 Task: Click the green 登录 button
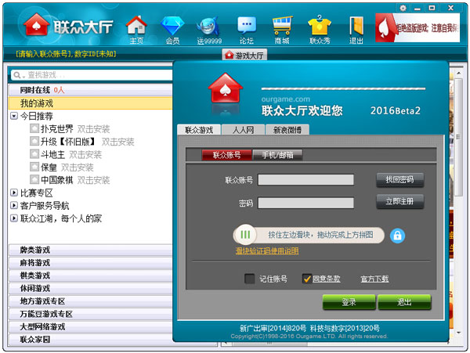coord(349,302)
